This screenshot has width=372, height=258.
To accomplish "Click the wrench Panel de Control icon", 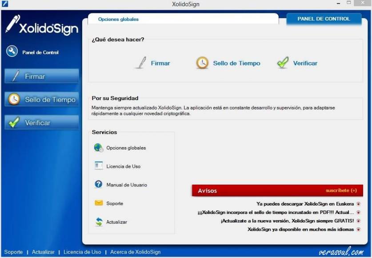I will [12, 52].
